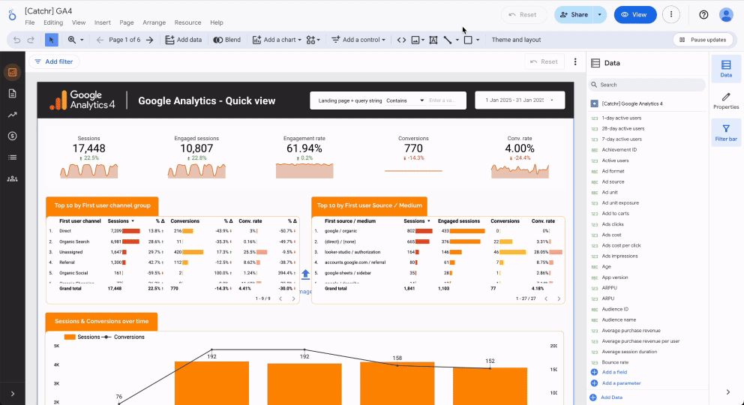Screen dimensions: 744x405
Task: Open the more options kebab menu in header
Action: (671, 15)
